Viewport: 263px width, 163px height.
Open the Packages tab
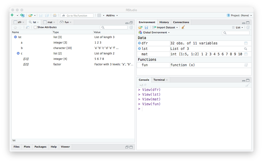(40, 147)
